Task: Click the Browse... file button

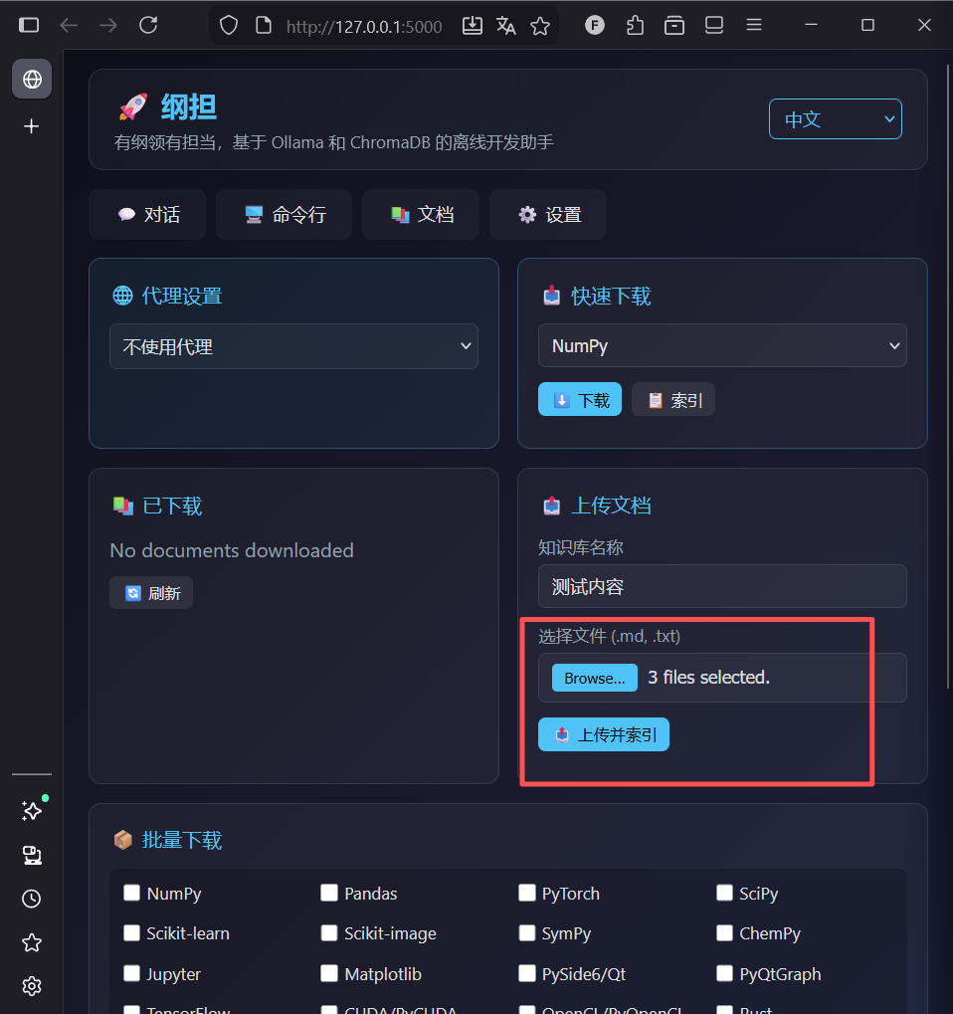Action: pos(594,678)
